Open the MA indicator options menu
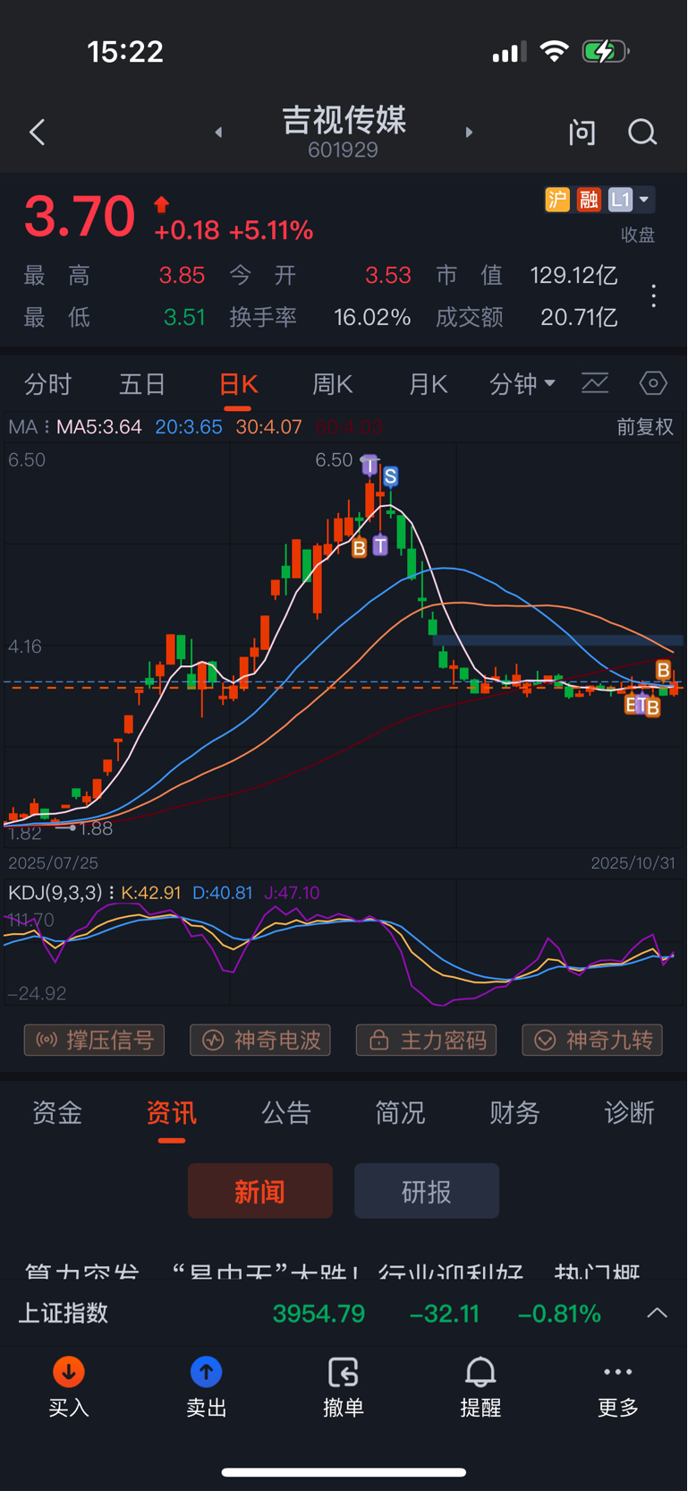Screen dimensions: 688x1491 [29, 427]
